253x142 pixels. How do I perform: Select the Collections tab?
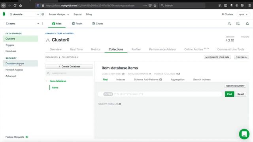pos(116,49)
